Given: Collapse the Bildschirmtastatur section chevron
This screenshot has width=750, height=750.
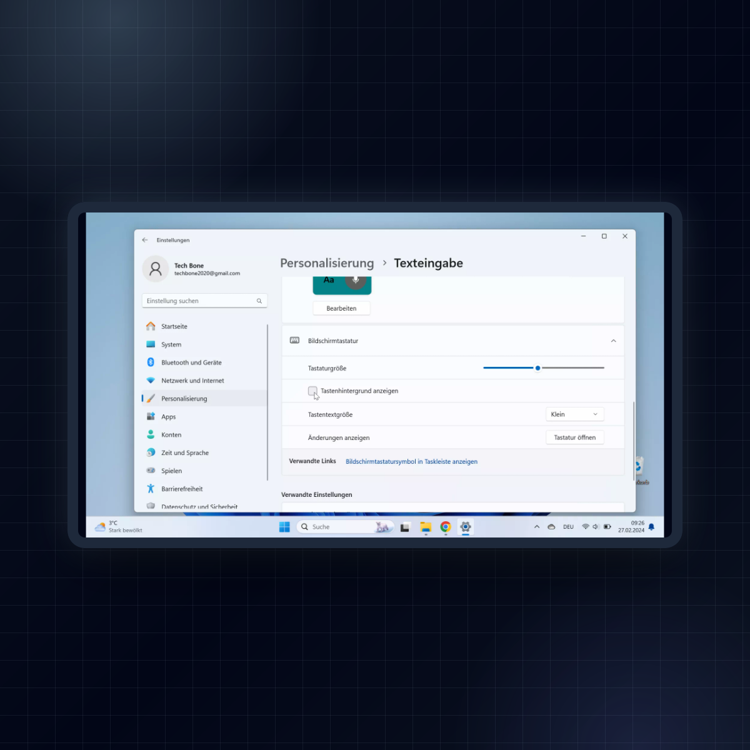Looking at the screenshot, I should coord(614,341).
